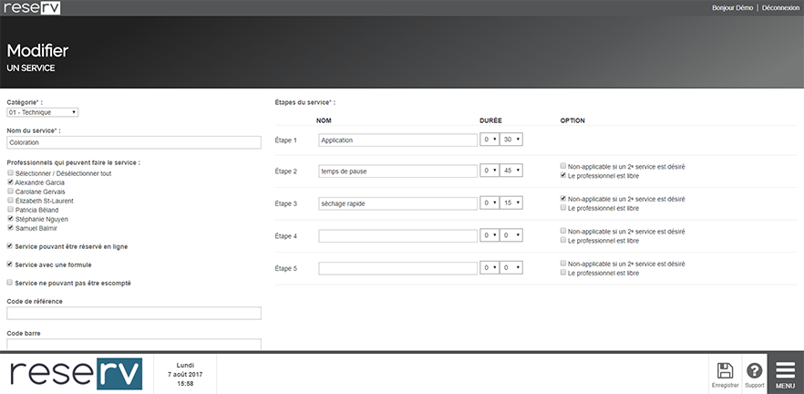Toggle Service pouvant être réservé en ligne
This screenshot has height=394, width=804.
[x=10, y=246]
